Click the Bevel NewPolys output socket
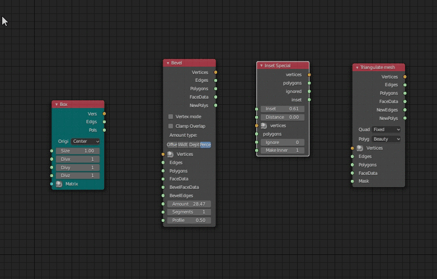Screen dimensions: 437x279 (216, 105)
